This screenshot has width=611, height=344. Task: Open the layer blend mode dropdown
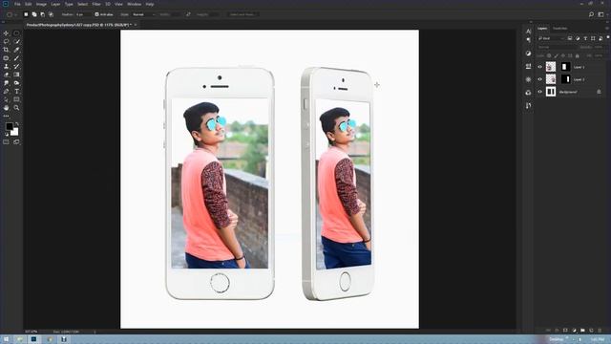557,47
